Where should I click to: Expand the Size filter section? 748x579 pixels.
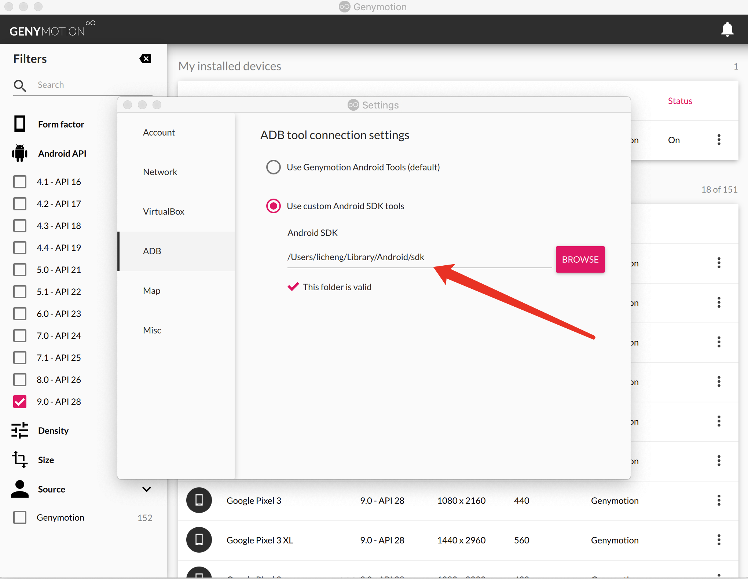coord(46,460)
